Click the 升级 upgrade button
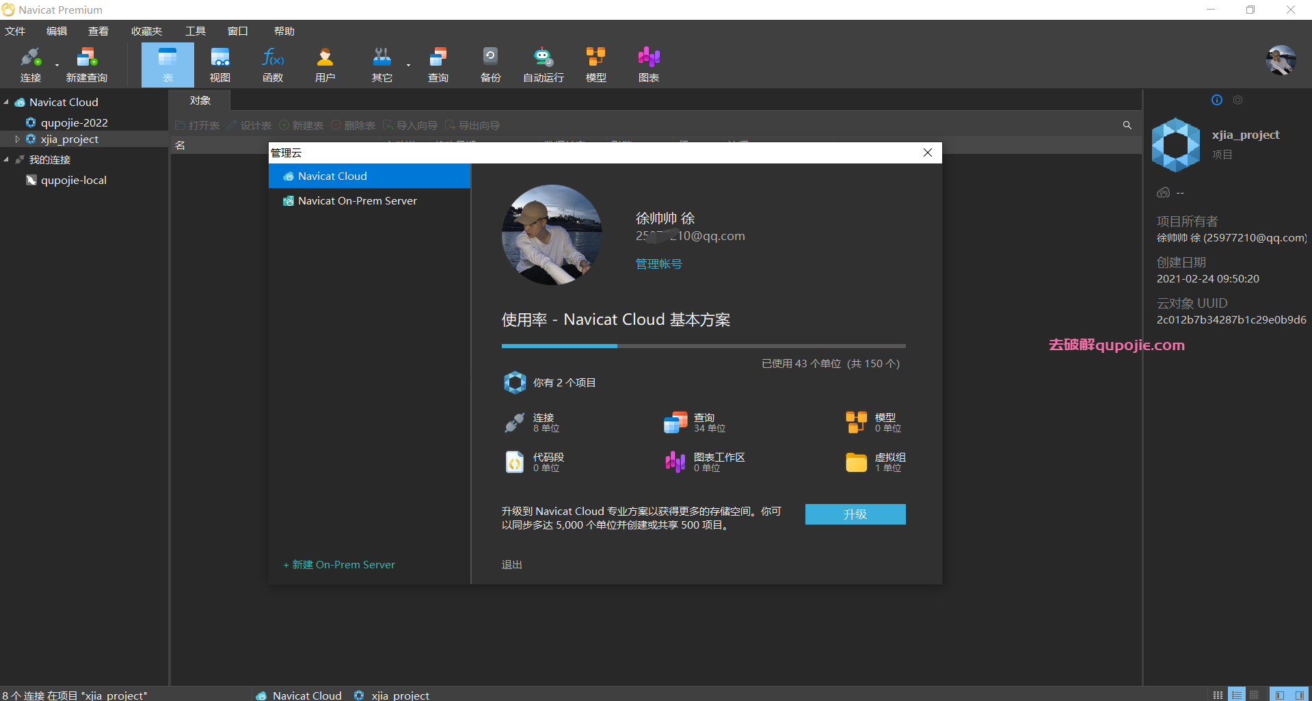Viewport: 1312px width, 701px height. point(855,514)
